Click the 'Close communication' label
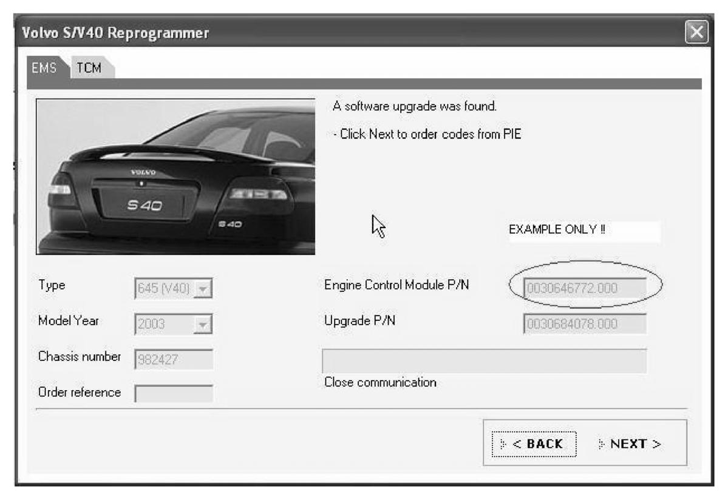Viewport: 728px width, 500px height. pyautogui.click(x=380, y=382)
